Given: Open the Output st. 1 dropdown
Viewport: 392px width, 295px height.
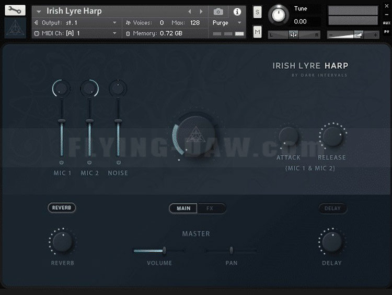Looking at the screenshot, I should tap(75, 23).
